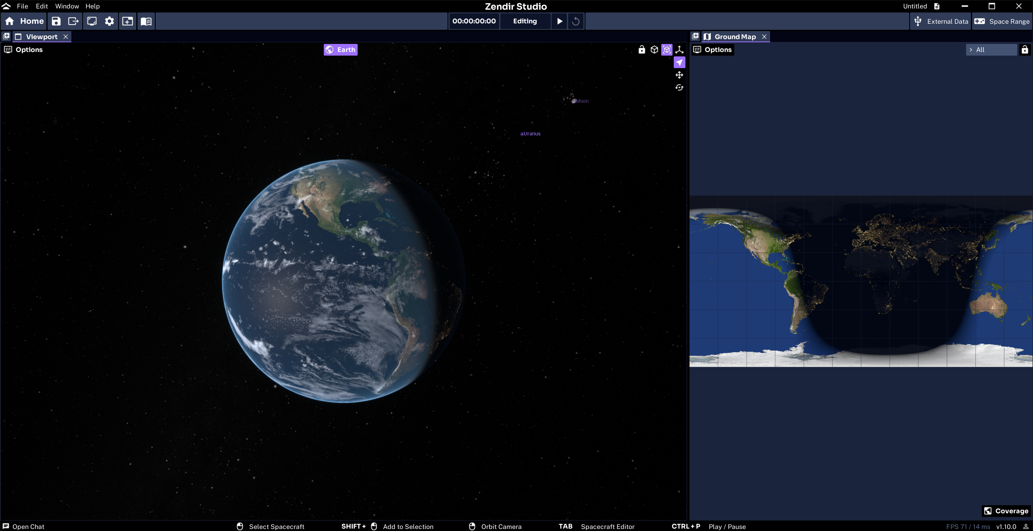Click the screen capture monitor icon
The width and height of the screenshot is (1033, 531).
(92, 21)
